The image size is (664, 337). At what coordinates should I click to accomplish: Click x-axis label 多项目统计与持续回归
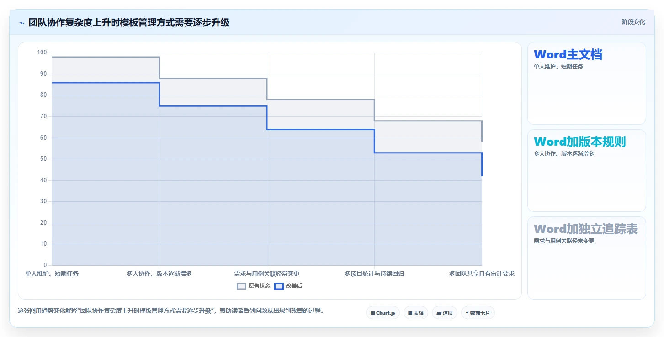point(374,274)
